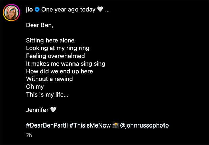Click the white heart beside Jennifer
Viewport: 209px width, 145px height.
pyautogui.click(x=53, y=110)
